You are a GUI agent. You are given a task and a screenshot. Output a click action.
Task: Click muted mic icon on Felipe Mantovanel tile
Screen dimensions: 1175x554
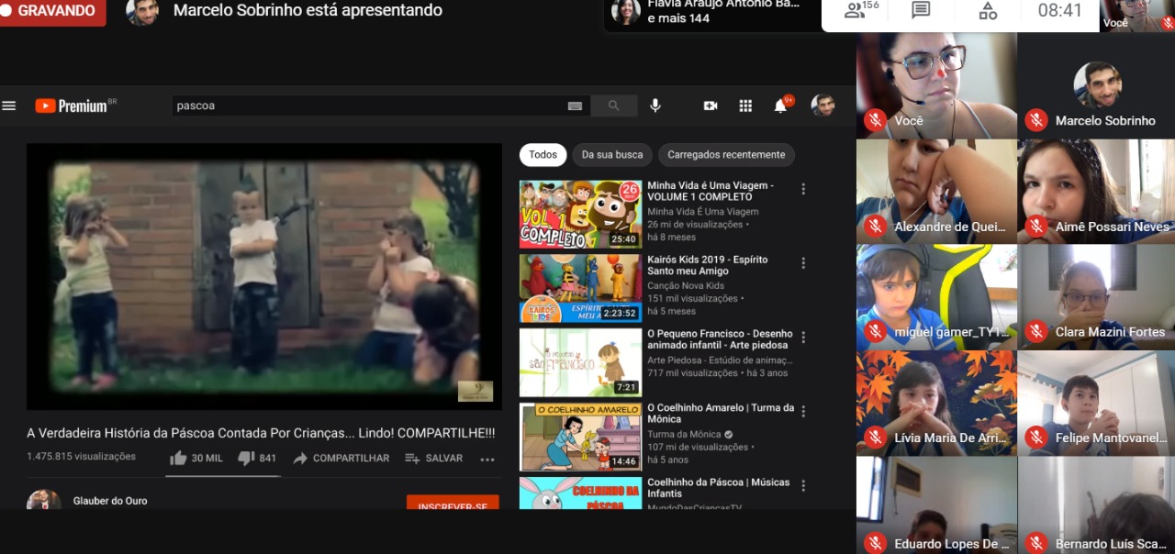pos(1036,438)
